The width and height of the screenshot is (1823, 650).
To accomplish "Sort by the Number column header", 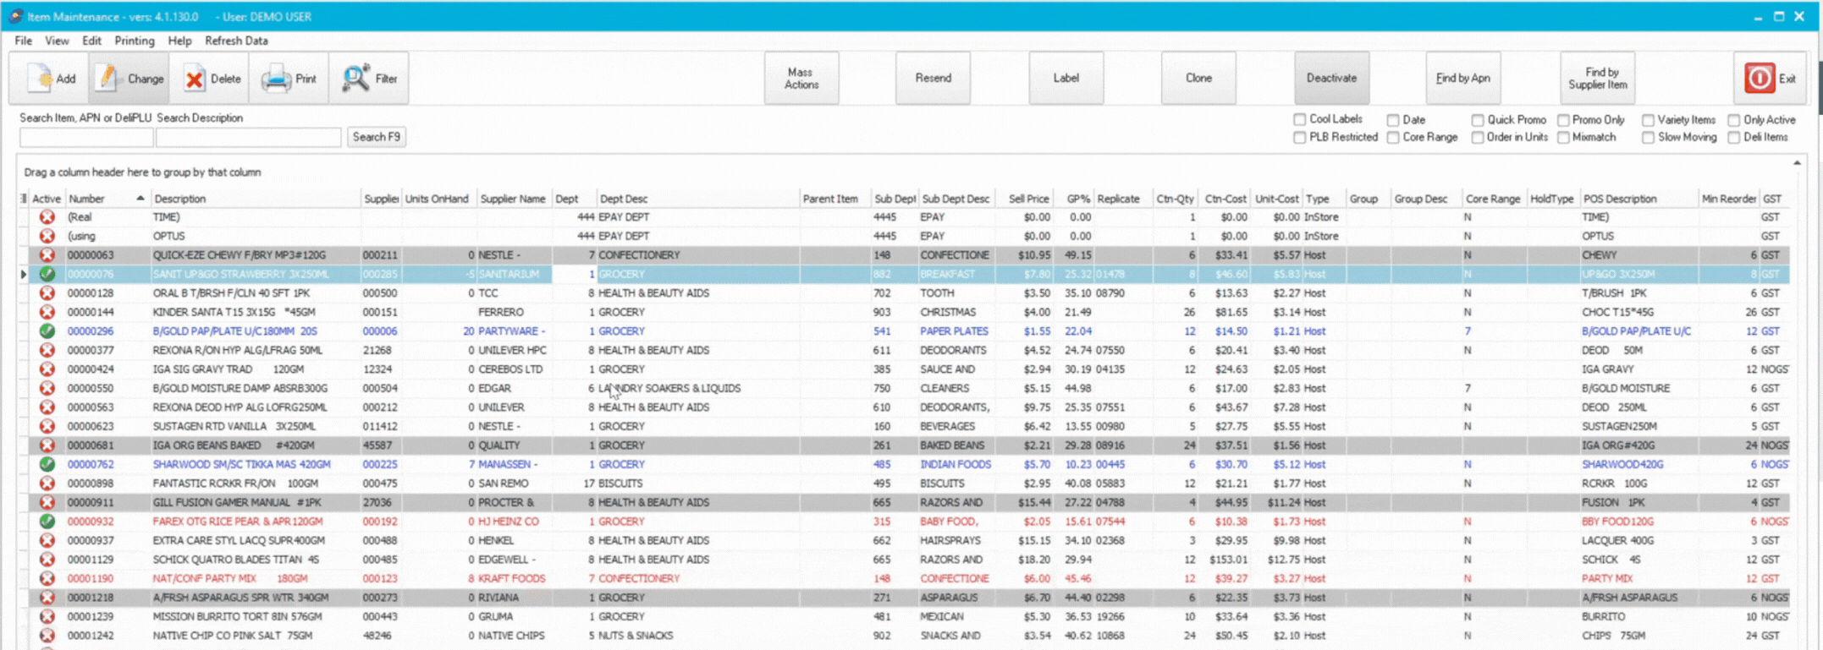I will [x=107, y=199].
